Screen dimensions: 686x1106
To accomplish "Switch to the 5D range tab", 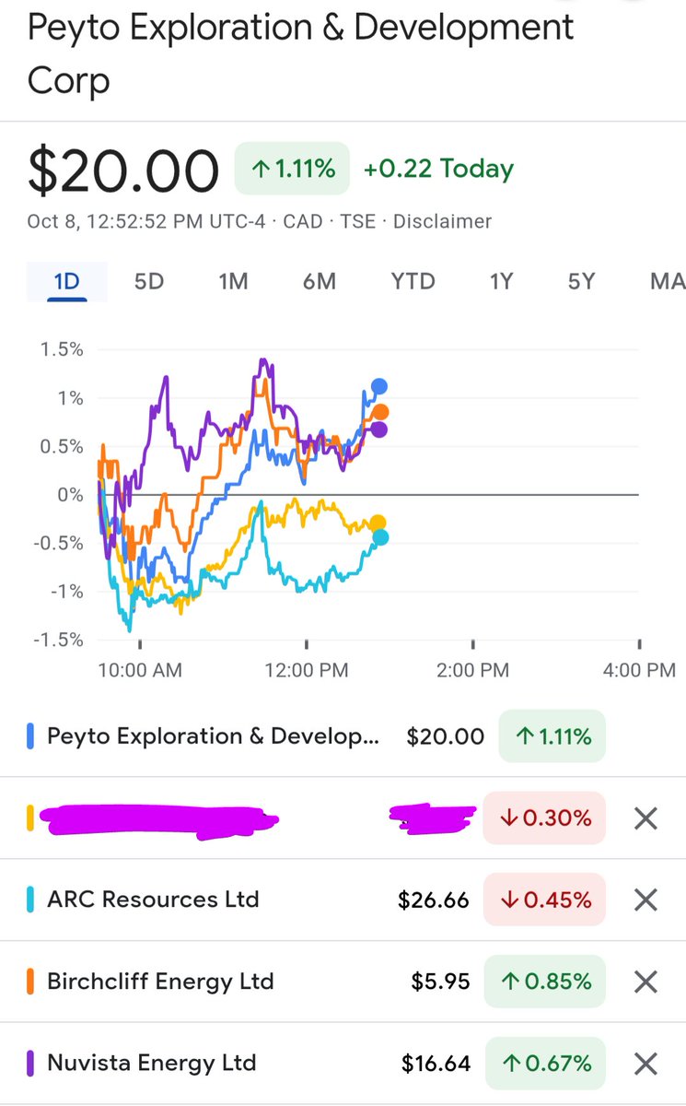I will point(149,281).
